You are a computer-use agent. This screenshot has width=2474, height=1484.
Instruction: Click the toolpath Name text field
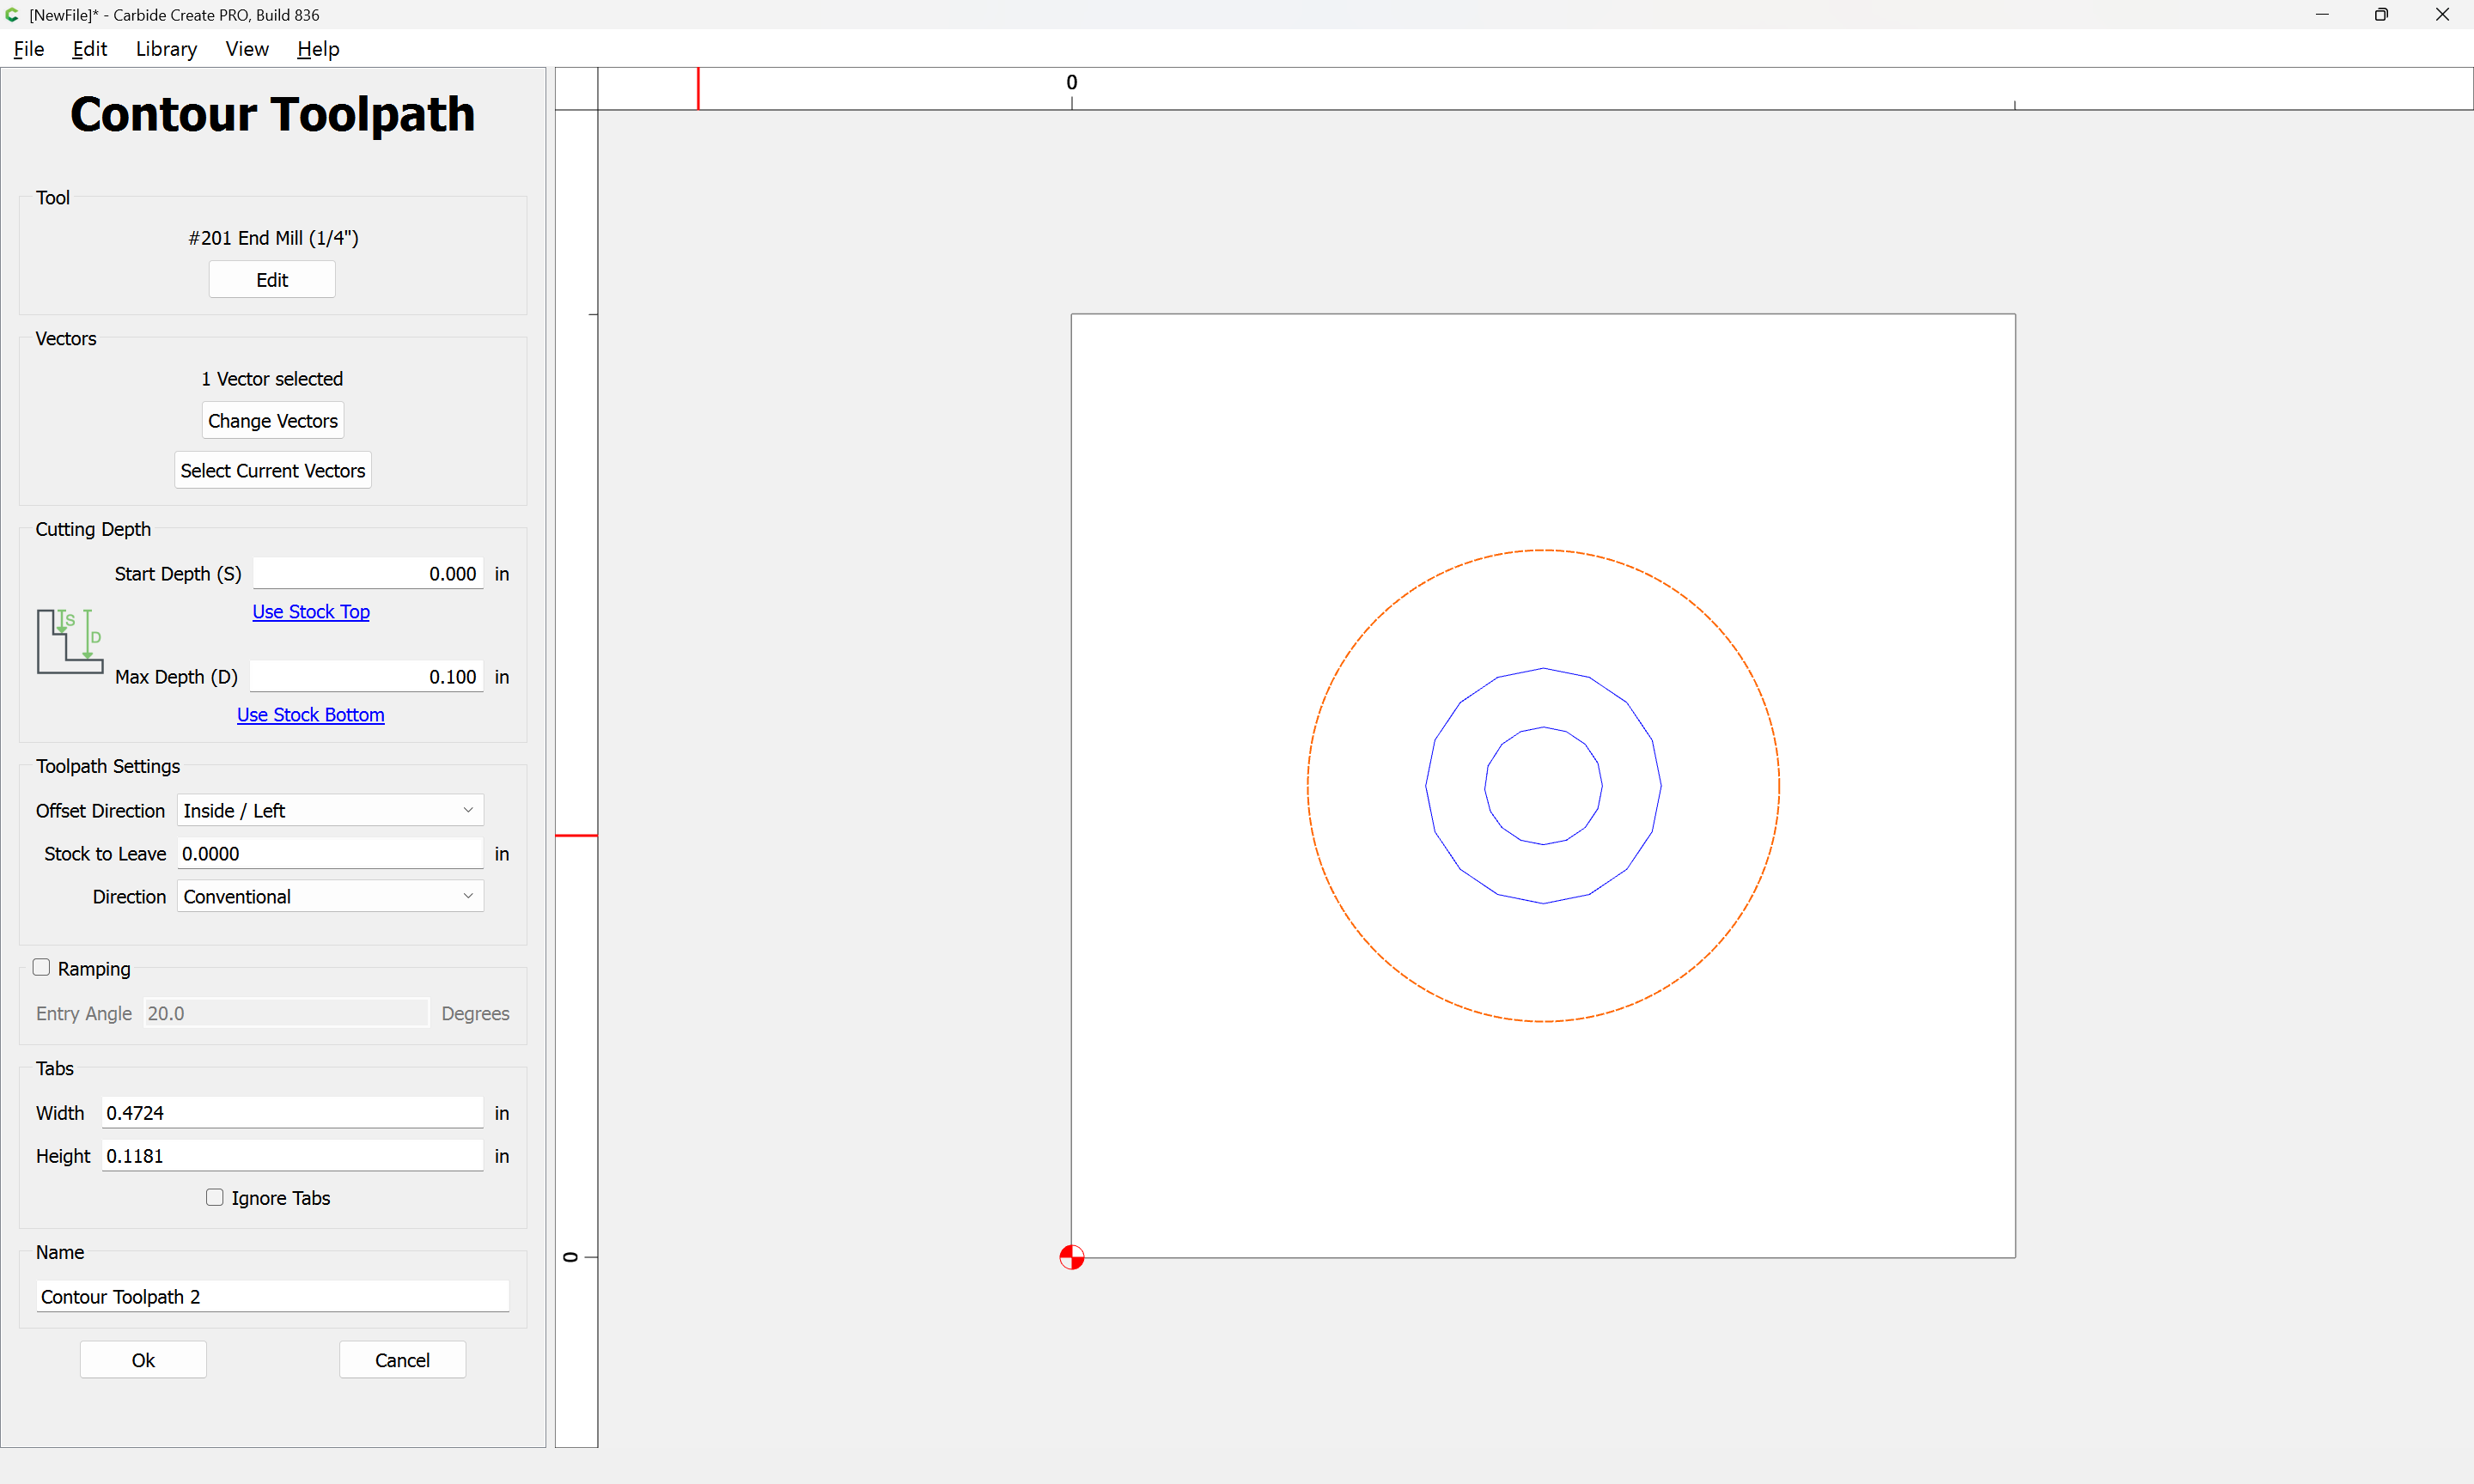272,1296
